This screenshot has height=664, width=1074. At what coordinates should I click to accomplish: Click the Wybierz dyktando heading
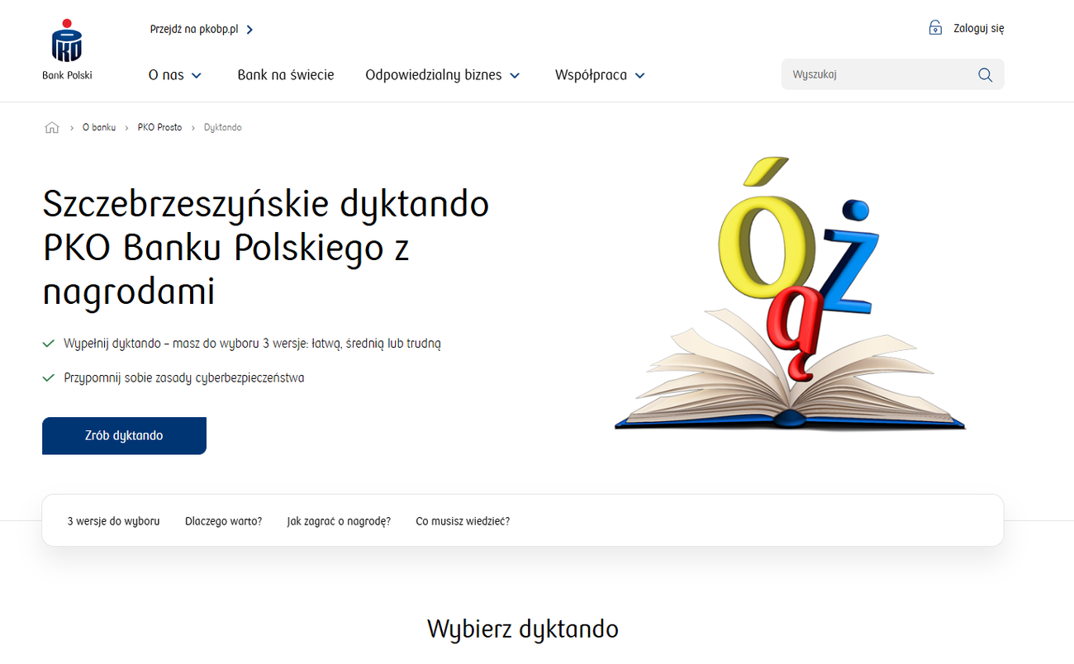click(523, 628)
